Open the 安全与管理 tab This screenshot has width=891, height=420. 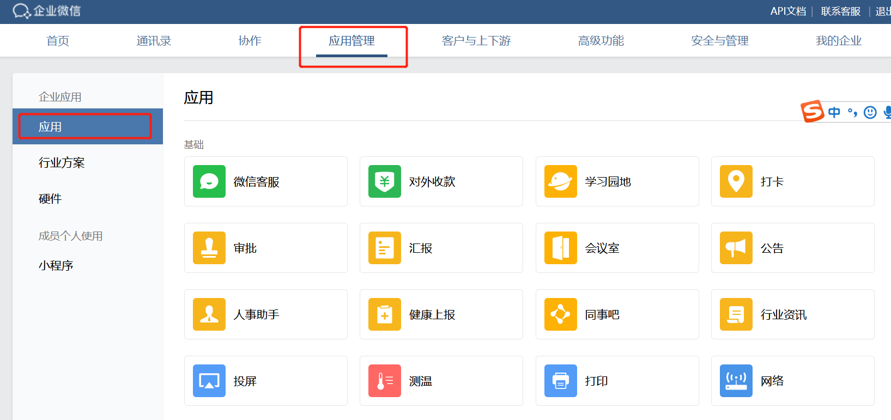720,41
